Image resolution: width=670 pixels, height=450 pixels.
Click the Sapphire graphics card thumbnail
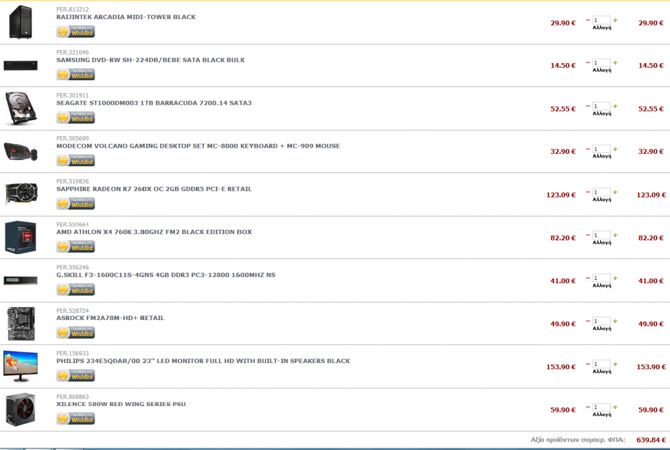coord(21,194)
